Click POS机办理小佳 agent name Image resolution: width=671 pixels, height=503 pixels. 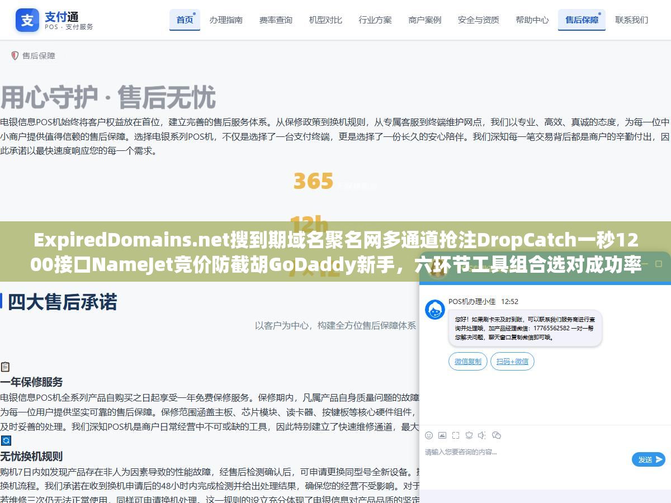coord(472,301)
